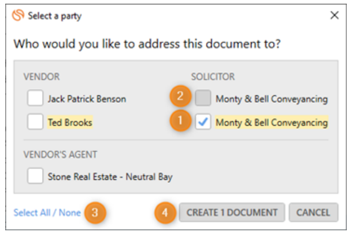Tick the Jack Patrick Benson checkbox
The image size is (352, 235).
pyautogui.click(x=35, y=98)
